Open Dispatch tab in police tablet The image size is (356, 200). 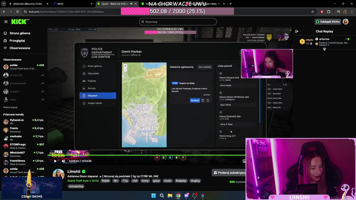point(98,96)
